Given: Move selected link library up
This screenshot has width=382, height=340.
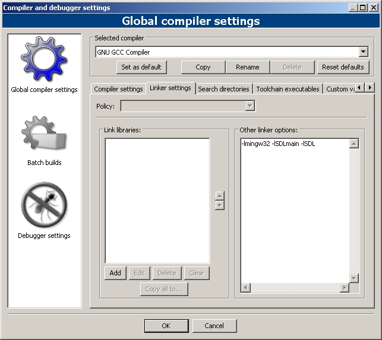Looking at the screenshot, I should [x=219, y=196].
